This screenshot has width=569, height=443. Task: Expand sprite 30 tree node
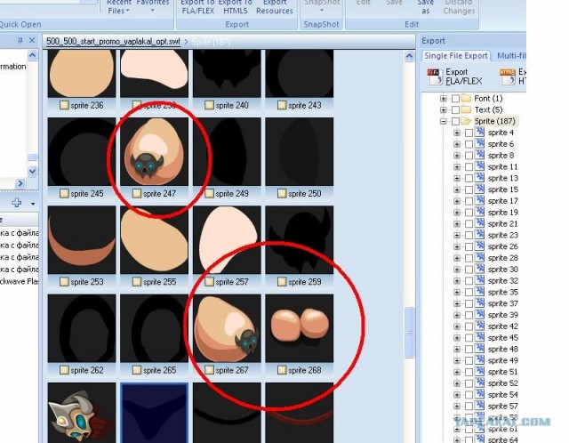coord(457,270)
